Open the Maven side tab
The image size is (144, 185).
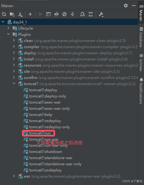click(141, 13)
